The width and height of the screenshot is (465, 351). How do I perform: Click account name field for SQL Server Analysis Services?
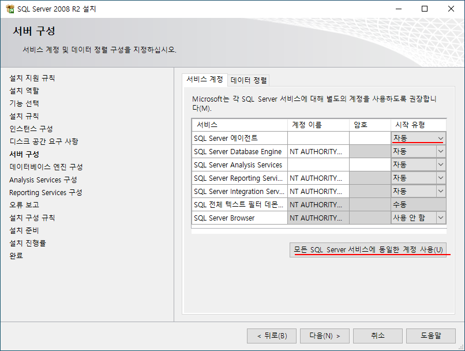(x=318, y=165)
